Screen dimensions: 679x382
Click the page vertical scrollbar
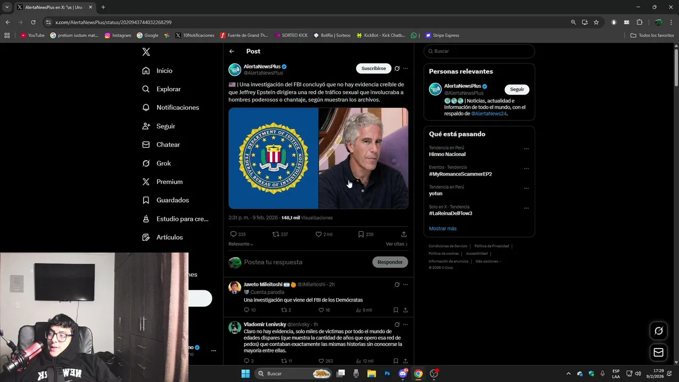point(676,68)
